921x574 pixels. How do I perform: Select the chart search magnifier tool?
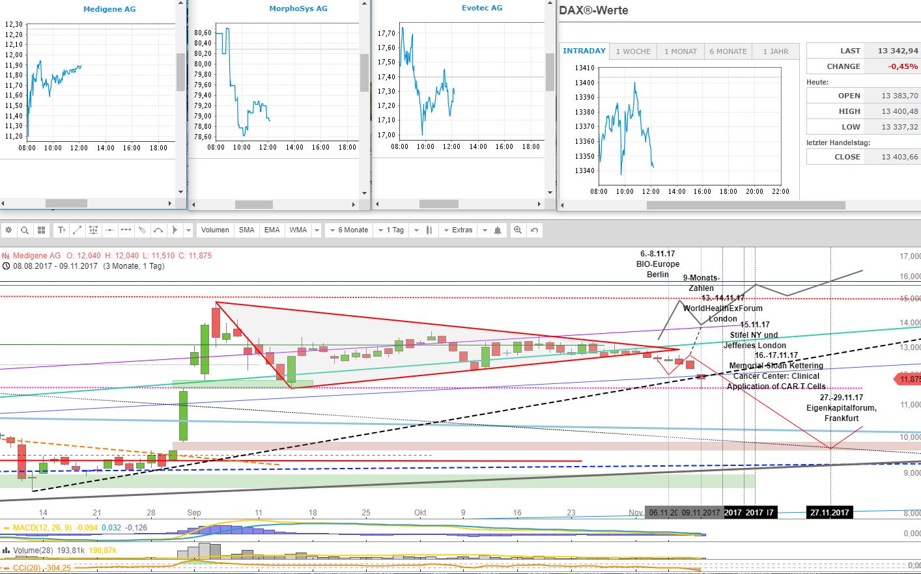point(23,230)
